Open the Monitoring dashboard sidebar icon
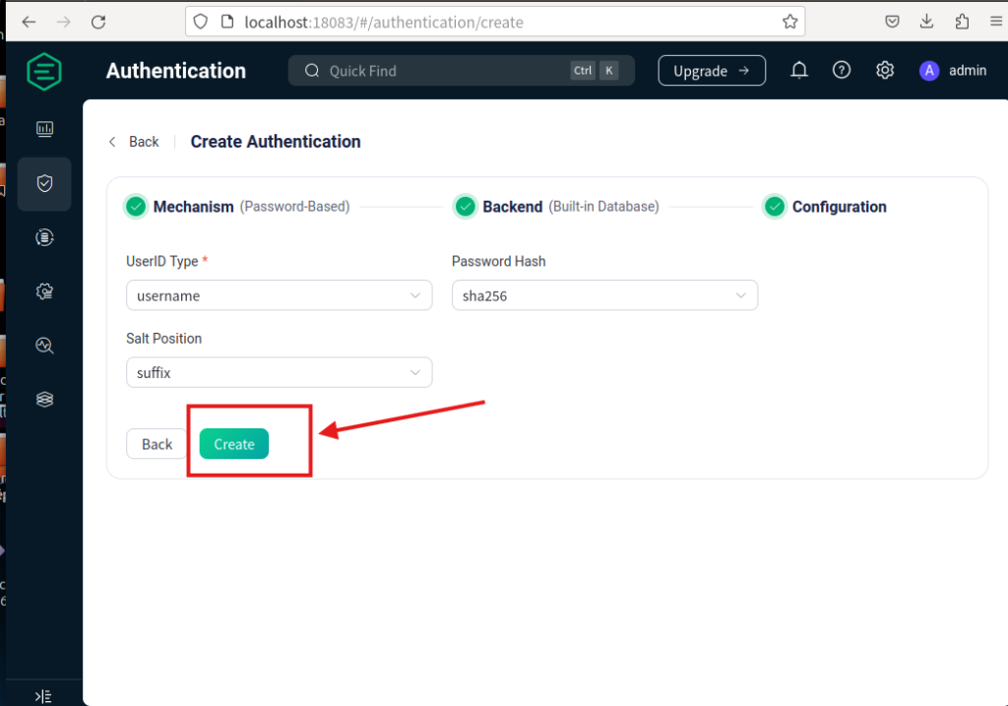This screenshot has height=706, width=1008. click(44, 129)
